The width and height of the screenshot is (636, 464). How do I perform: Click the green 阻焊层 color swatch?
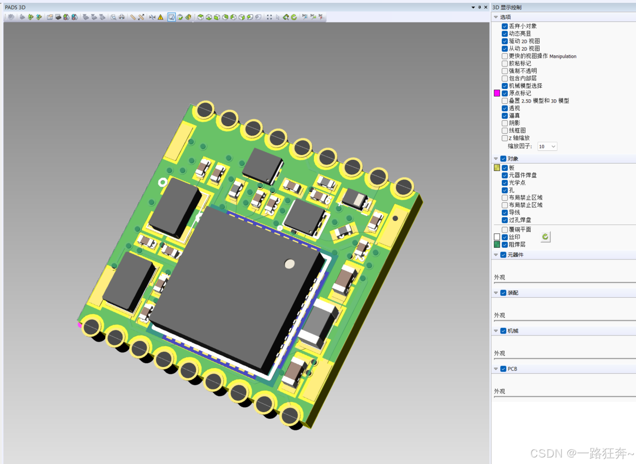coord(497,245)
